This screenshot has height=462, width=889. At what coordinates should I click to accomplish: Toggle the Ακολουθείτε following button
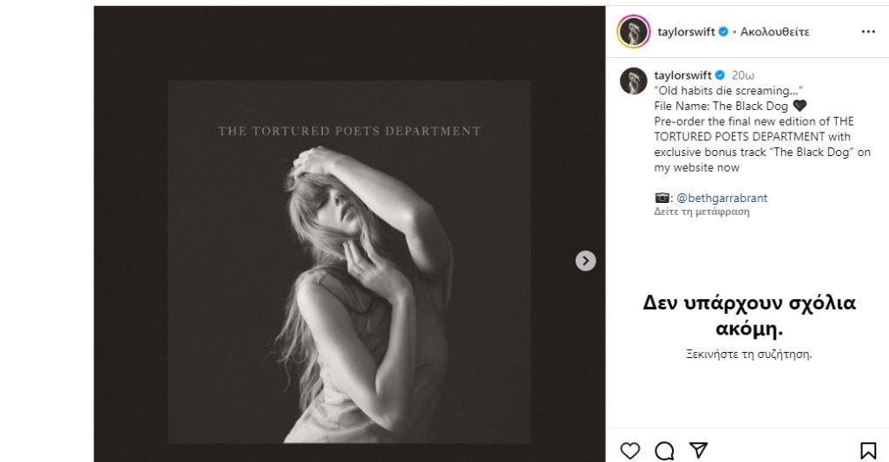click(774, 32)
